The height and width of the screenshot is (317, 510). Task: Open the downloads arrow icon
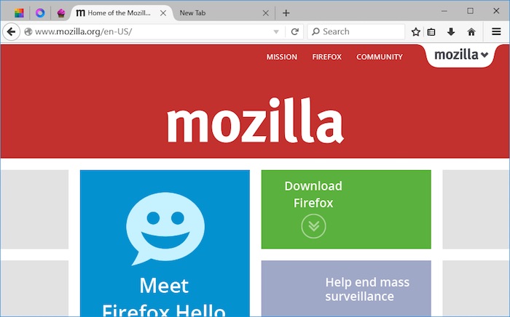[451, 32]
